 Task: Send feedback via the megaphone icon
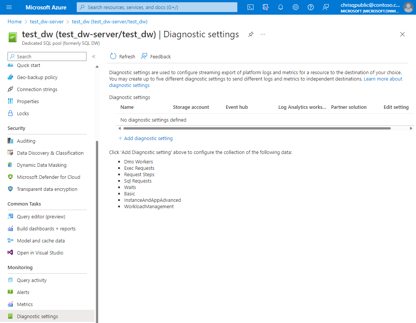326,7
